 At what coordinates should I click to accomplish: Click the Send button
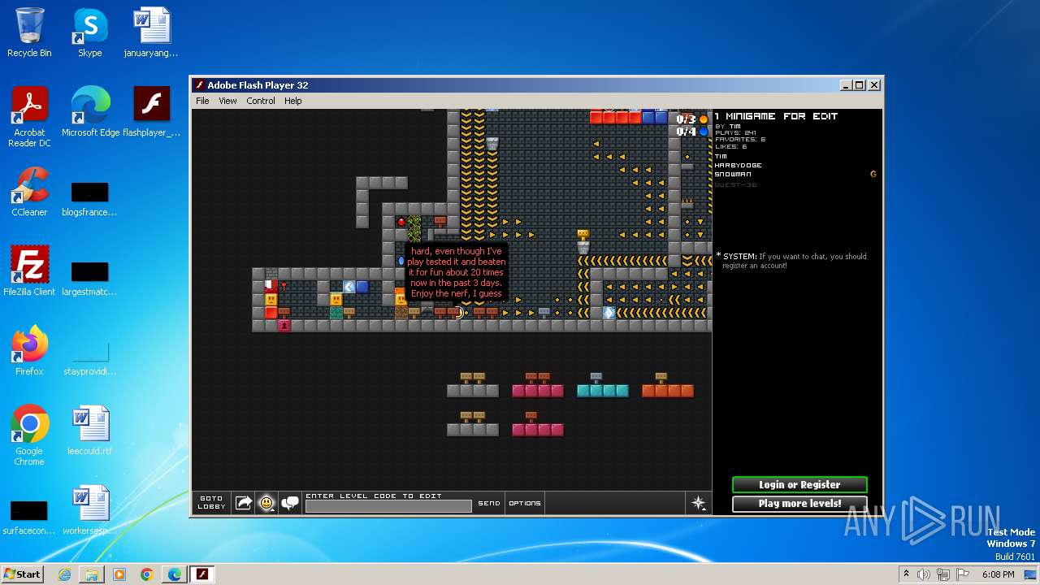click(x=489, y=503)
